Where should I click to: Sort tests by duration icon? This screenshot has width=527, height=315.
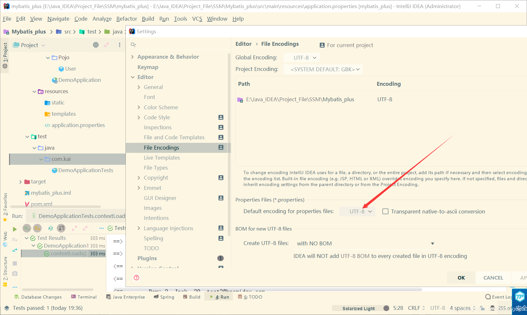coord(61,228)
